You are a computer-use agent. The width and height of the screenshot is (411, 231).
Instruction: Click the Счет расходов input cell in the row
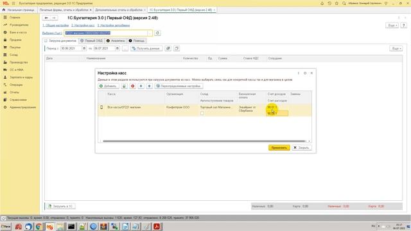277,113
